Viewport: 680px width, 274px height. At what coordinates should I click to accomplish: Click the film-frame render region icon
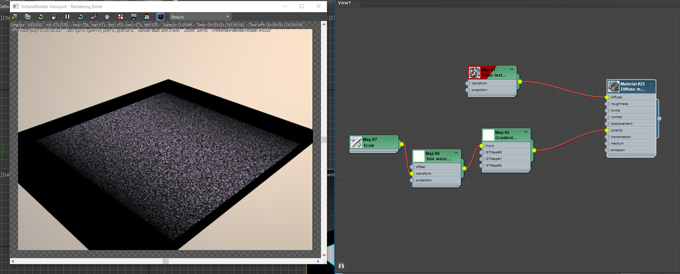tap(147, 17)
